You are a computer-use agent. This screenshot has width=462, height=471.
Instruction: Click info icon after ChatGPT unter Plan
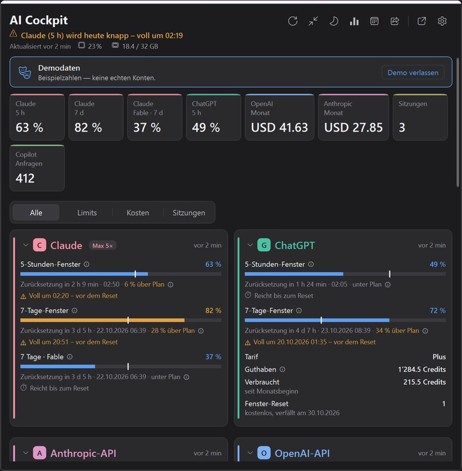tap(388, 285)
